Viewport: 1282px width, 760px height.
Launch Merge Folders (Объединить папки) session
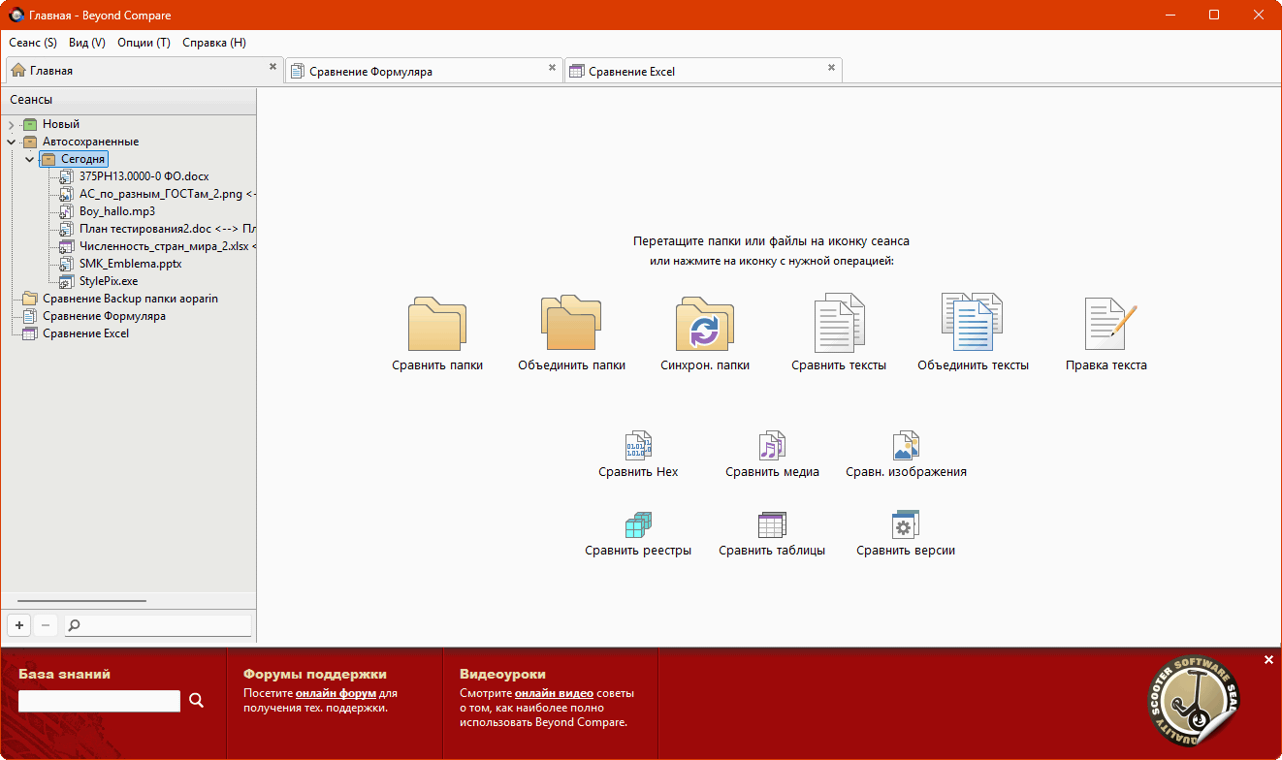point(571,325)
